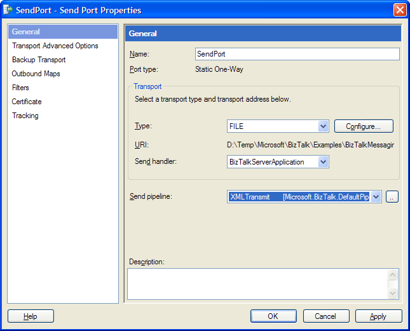The width and height of the screenshot is (410, 331).
Task: Go to Backup Transport settings
Action: (39, 60)
